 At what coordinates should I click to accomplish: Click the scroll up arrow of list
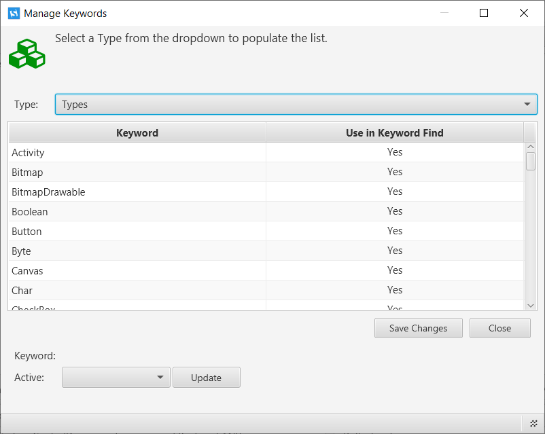[x=531, y=146]
